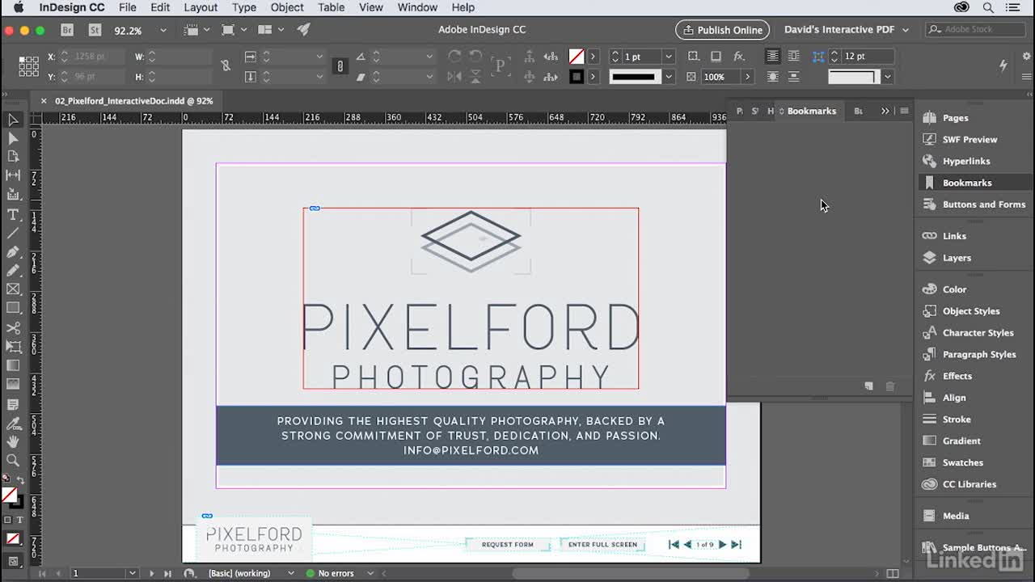Open the Effects panel

click(957, 376)
